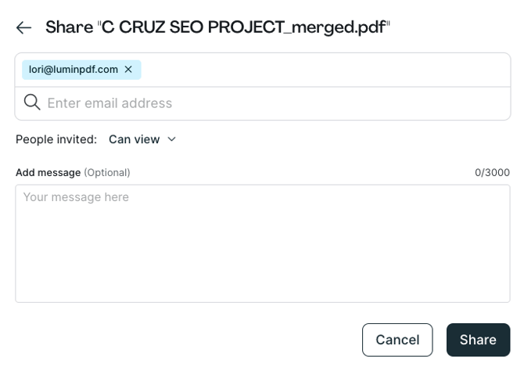The width and height of the screenshot is (524, 371).
Task: Click the People invited label
Action: click(56, 139)
